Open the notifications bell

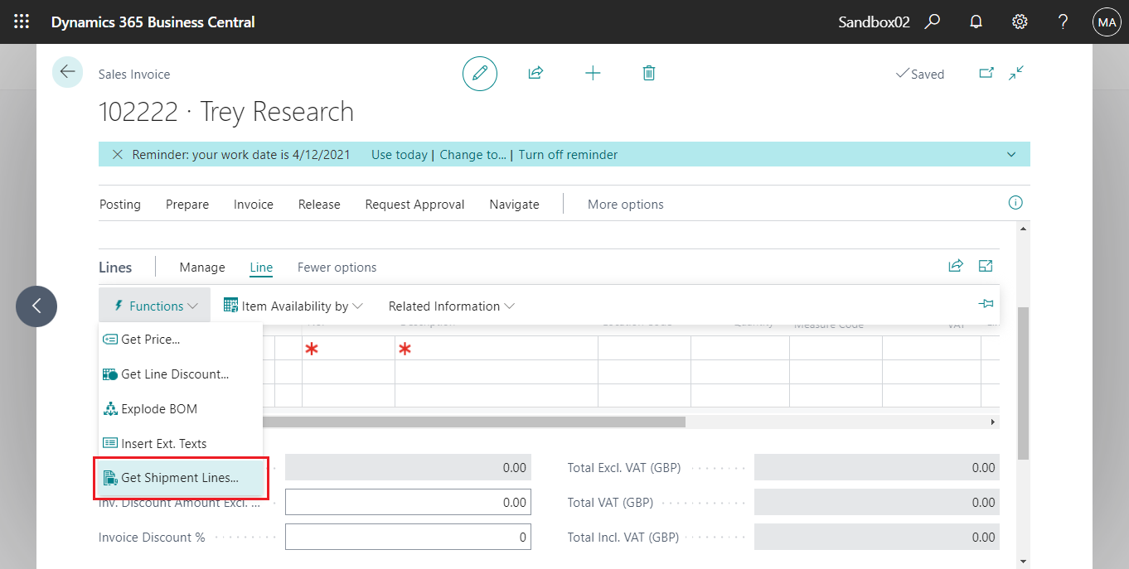coord(976,22)
